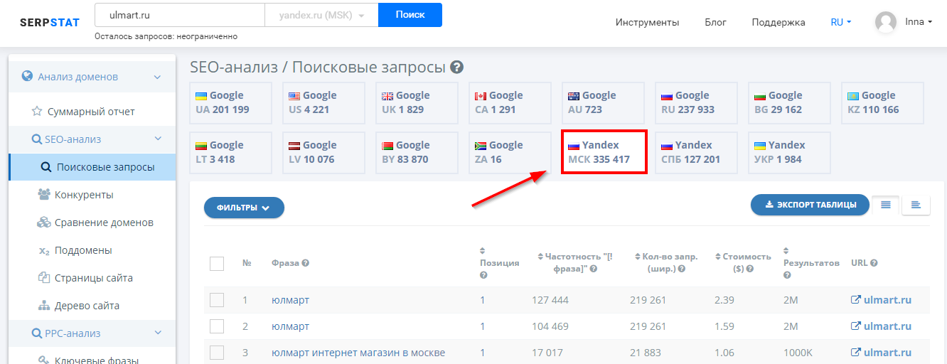This screenshot has height=364, width=947.
Task: Click the help icon next to Фраза column
Action: click(305, 263)
